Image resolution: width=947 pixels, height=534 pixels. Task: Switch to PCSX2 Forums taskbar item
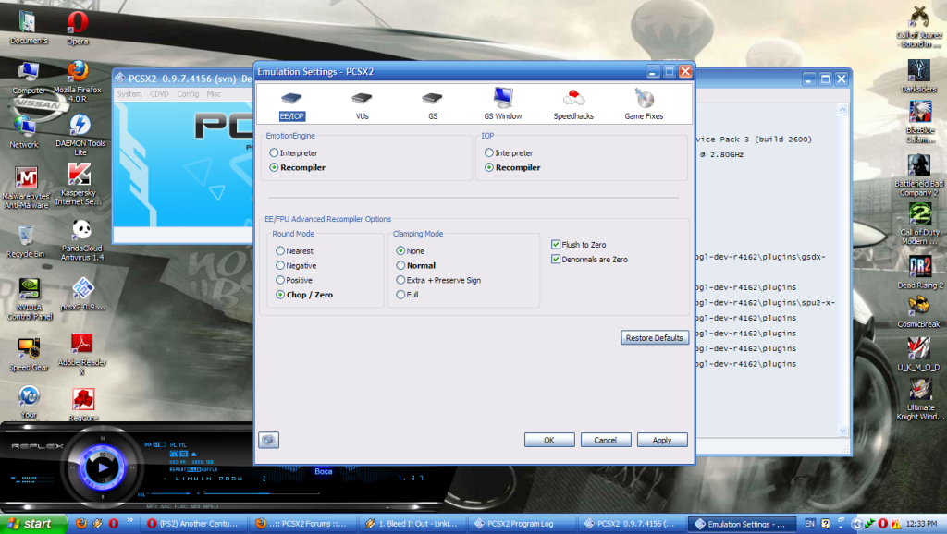(301, 524)
